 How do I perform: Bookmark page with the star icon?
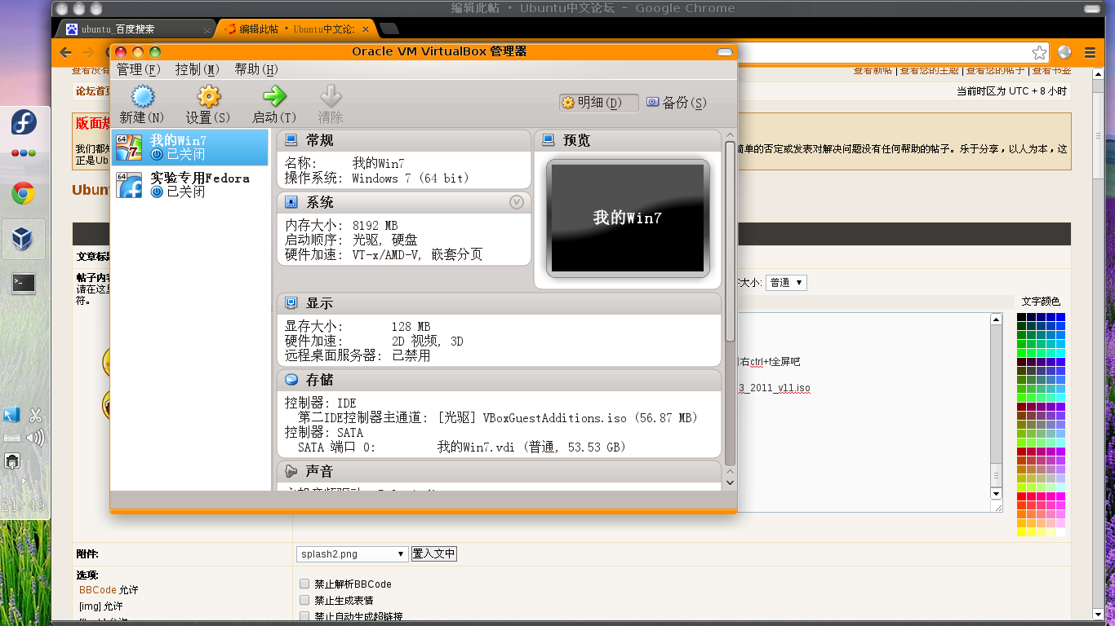pos(1039,52)
